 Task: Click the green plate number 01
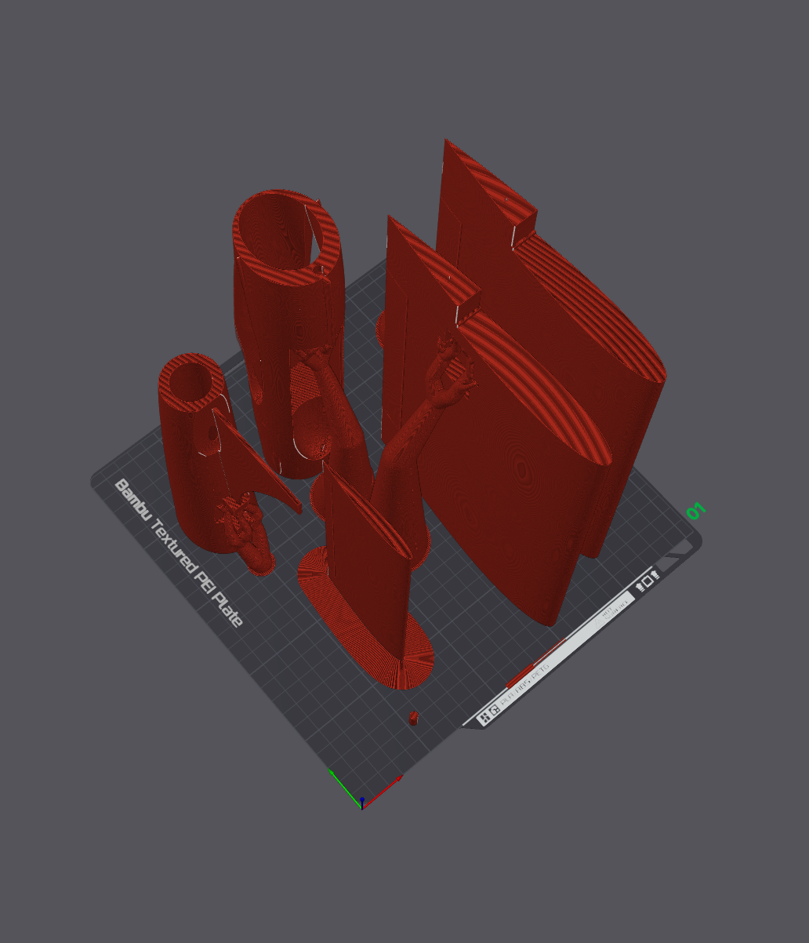[696, 512]
